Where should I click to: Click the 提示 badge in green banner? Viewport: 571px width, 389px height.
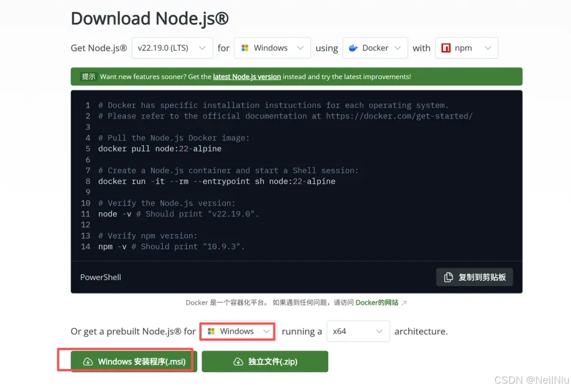[x=88, y=77]
